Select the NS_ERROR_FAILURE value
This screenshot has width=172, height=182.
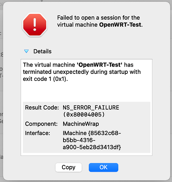pyautogui.click(x=91, y=108)
